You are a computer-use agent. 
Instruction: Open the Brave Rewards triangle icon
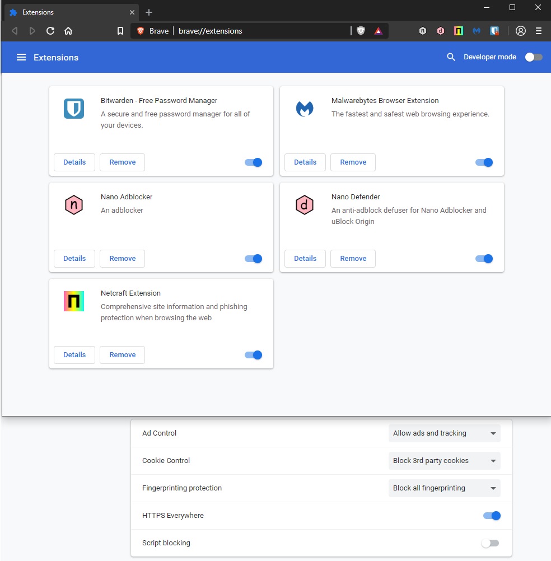(379, 31)
